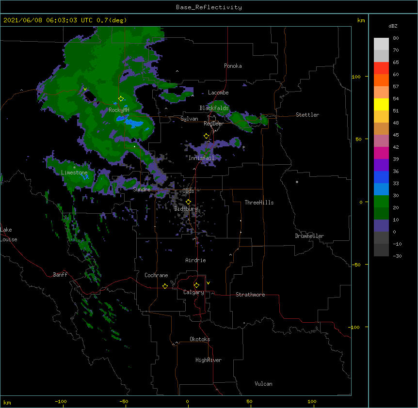
Task: Pick the magenta 39-42 dBZ legend swatch
Action: 381,153
